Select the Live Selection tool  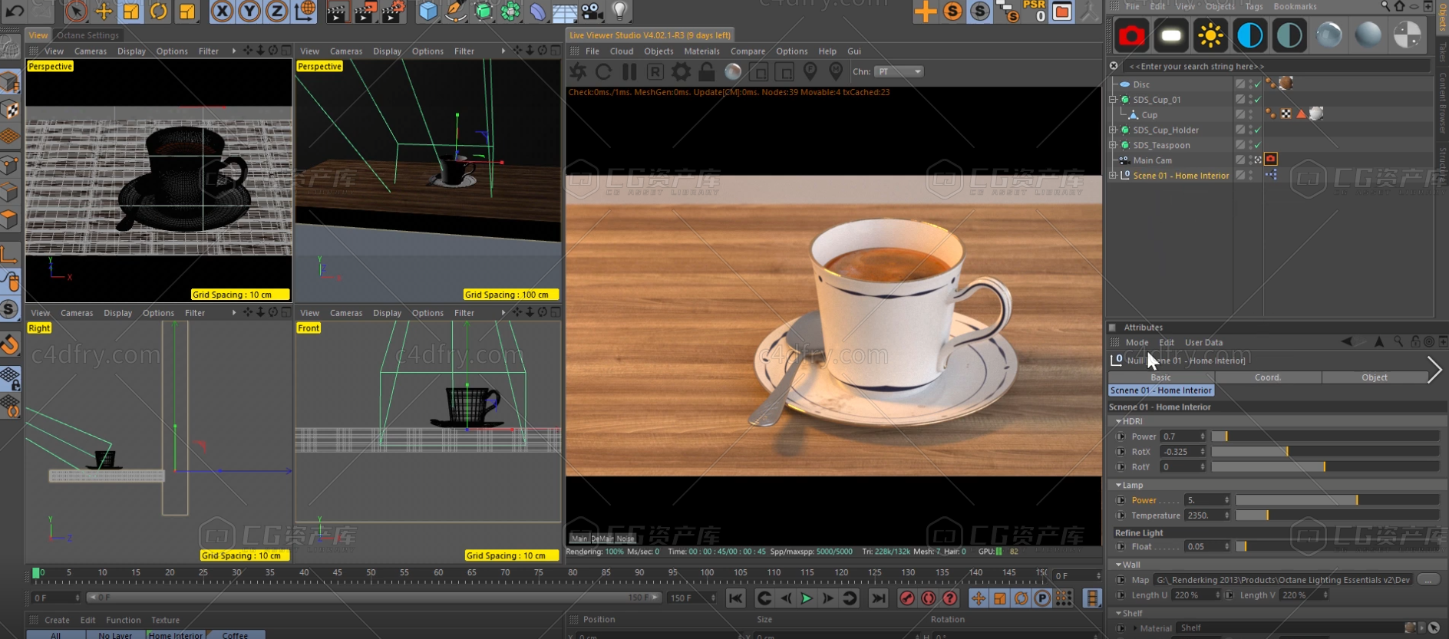point(76,11)
